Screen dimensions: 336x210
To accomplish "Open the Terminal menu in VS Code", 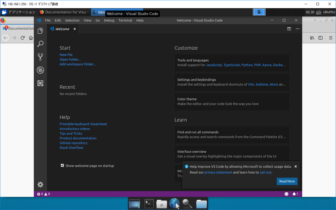I will pyautogui.click(x=125, y=20).
